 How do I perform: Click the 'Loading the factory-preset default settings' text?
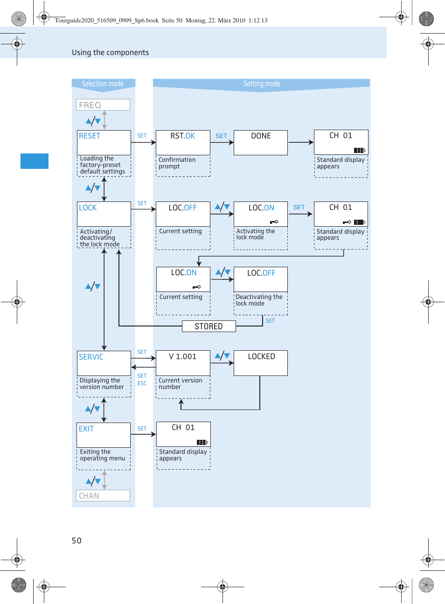[103, 165]
